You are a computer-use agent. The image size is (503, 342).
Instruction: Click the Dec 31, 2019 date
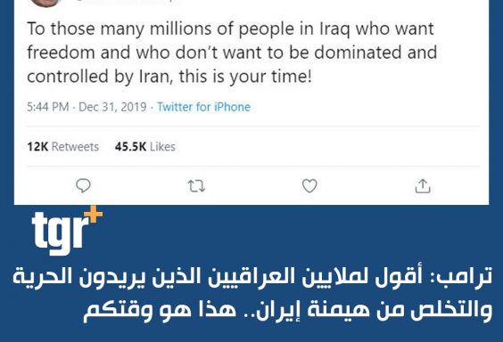(112, 107)
